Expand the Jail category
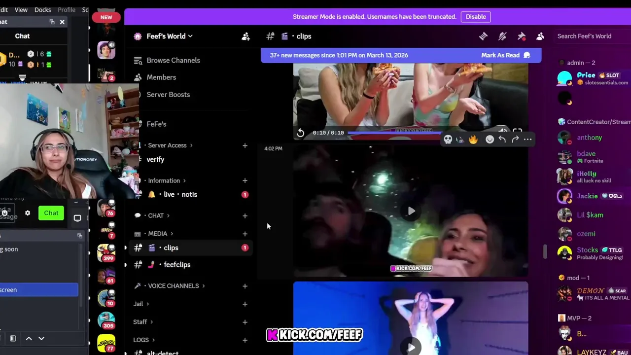 [141, 304]
